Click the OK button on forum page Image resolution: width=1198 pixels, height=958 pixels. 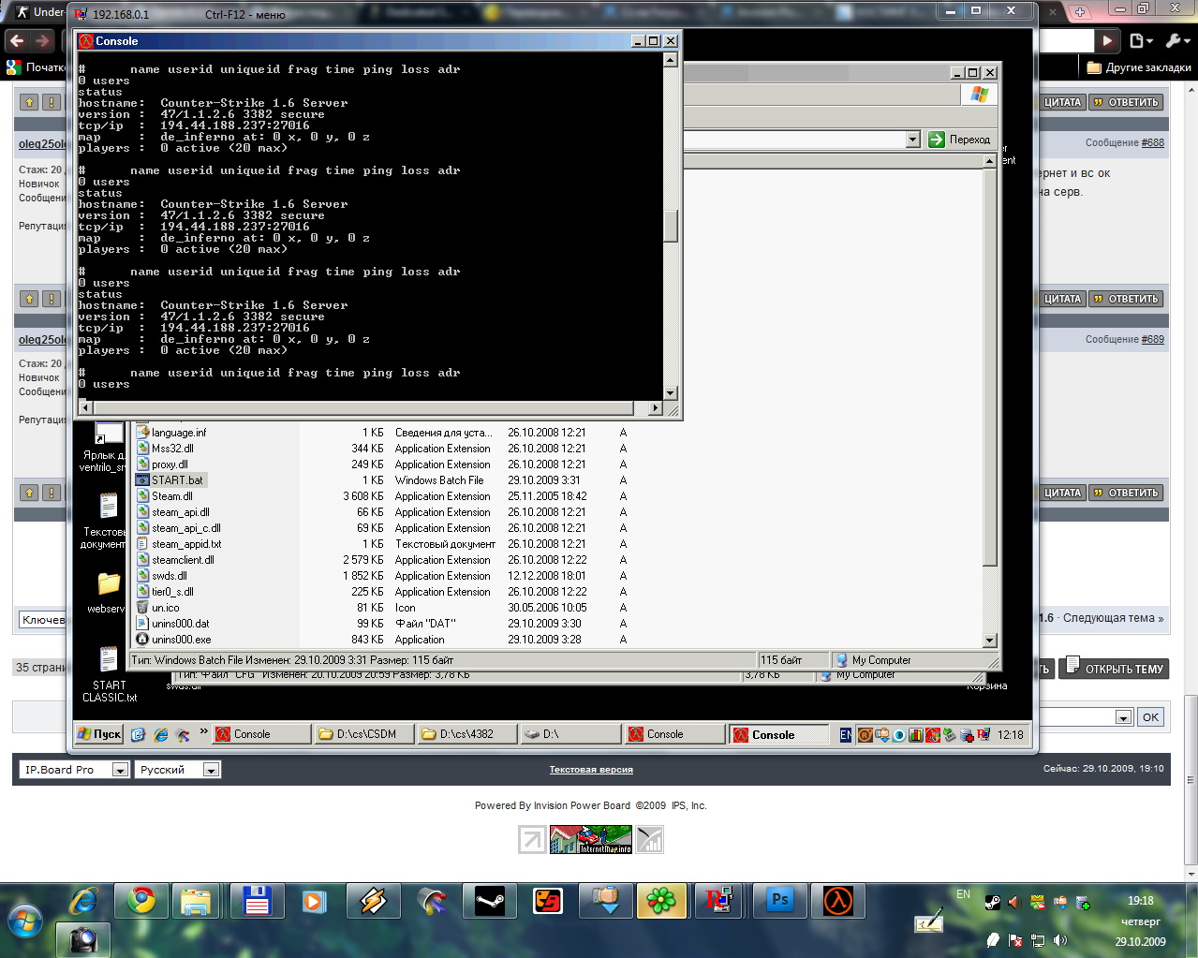pyautogui.click(x=1150, y=717)
